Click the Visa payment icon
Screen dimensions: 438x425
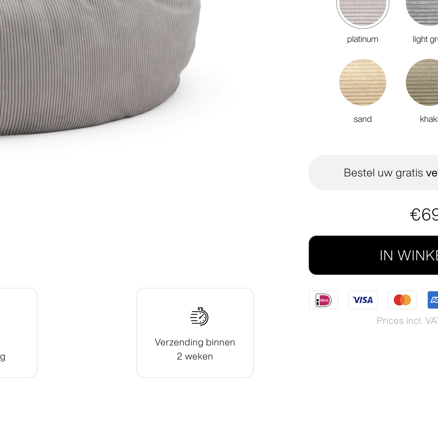(363, 300)
